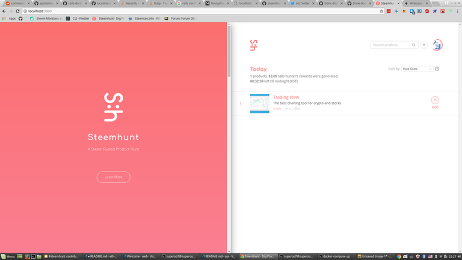Click the Trading View product thumbnail
The width and height of the screenshot is (462, 260).
coord(260,104)
